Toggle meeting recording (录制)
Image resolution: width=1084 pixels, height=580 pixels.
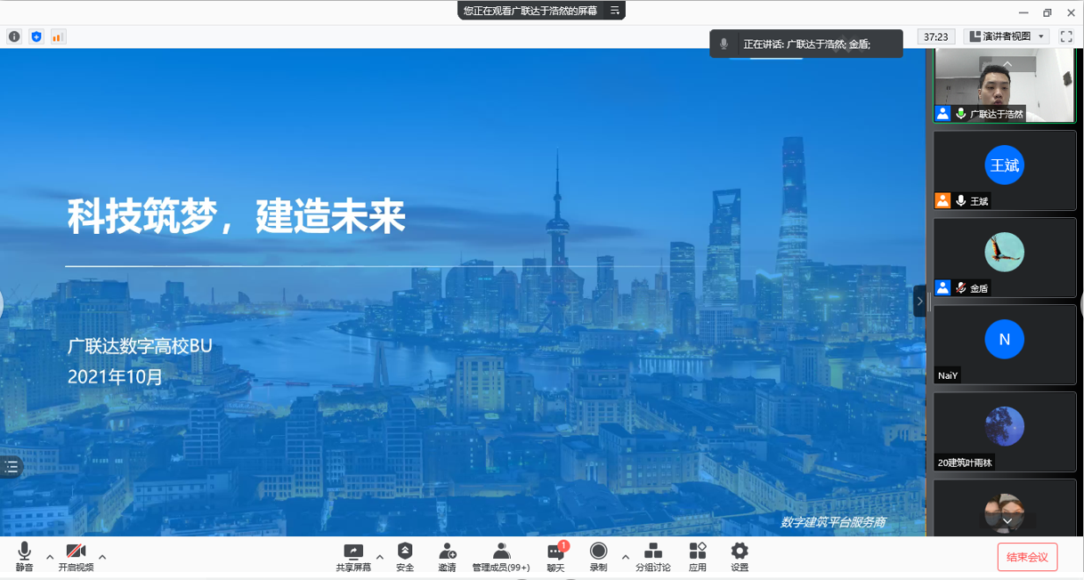[598, 557]
